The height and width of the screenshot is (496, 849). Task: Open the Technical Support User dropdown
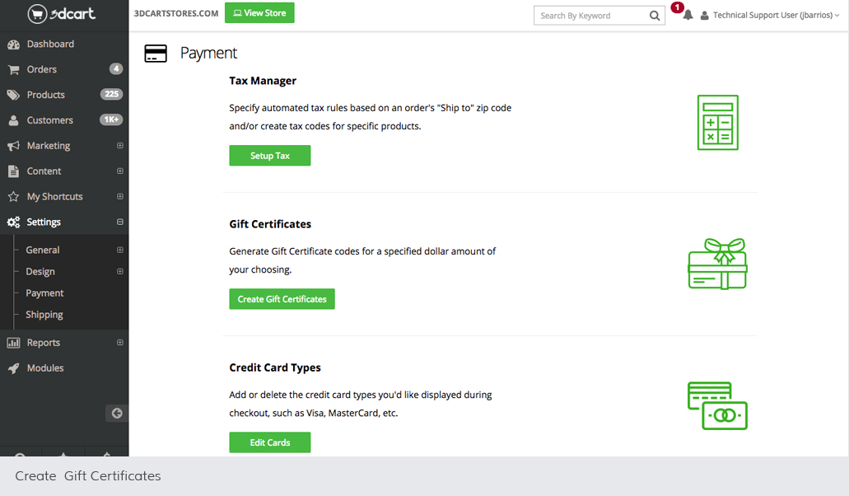(772, 15)
